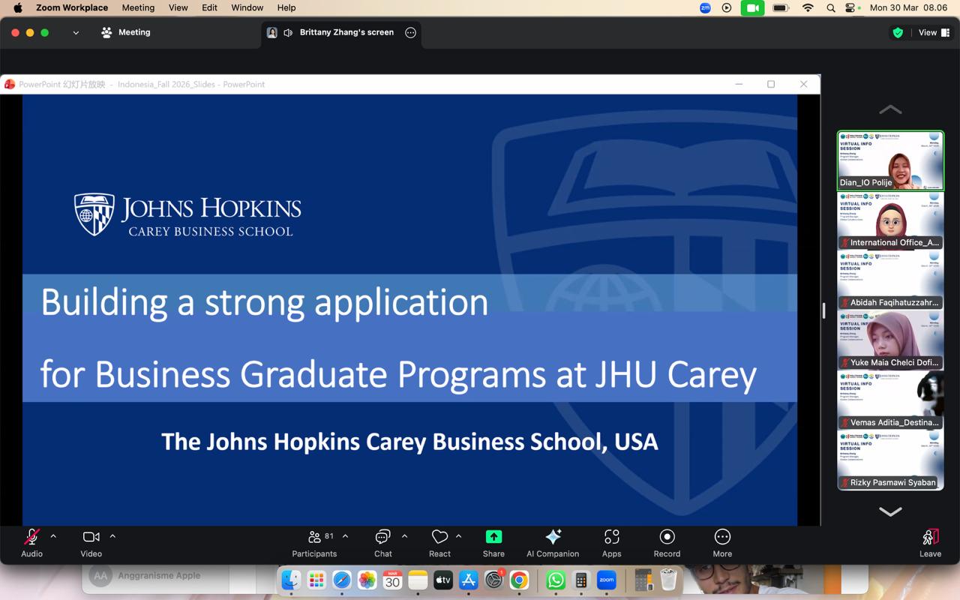Open the AI Companion panel
The height and width of the screenshot is (600, 960).
point(553,543)
